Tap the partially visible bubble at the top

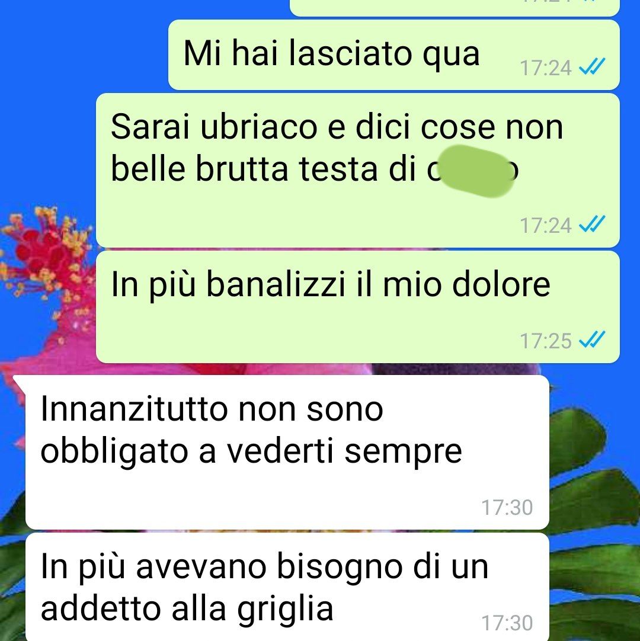point(455,8)
